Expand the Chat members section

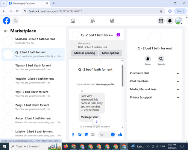(155, 81)
